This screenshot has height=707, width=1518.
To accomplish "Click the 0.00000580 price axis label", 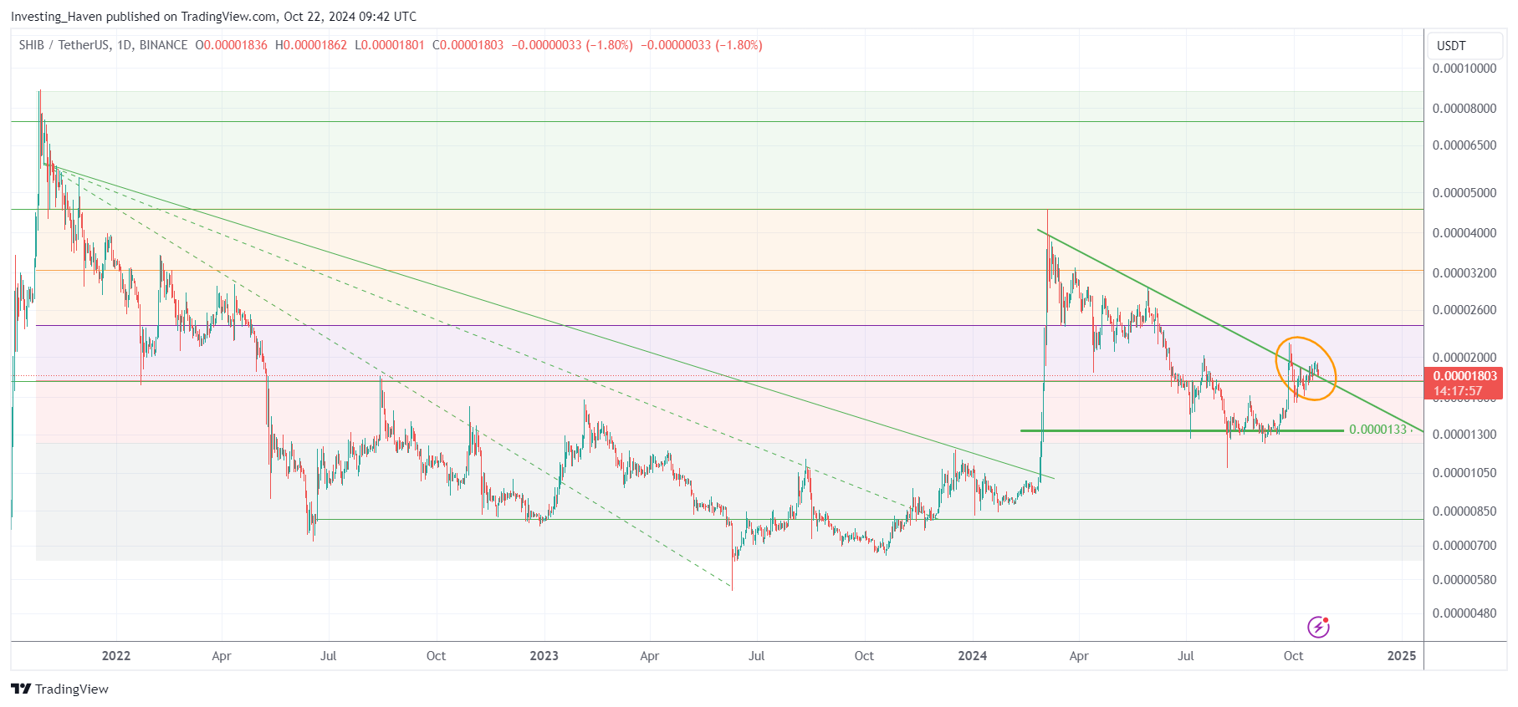I will 1464,580.
